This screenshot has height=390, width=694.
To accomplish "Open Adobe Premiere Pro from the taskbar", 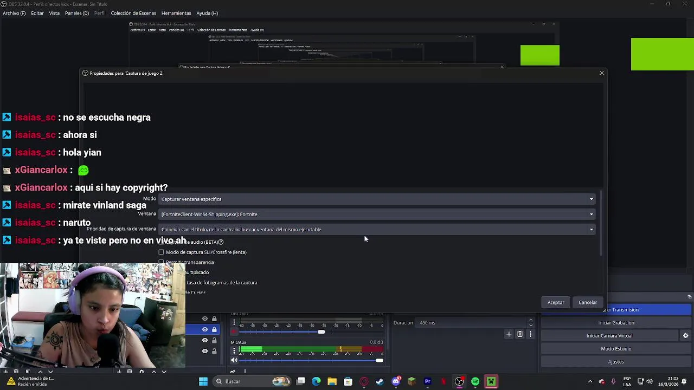I will click(x=427, y=382).
